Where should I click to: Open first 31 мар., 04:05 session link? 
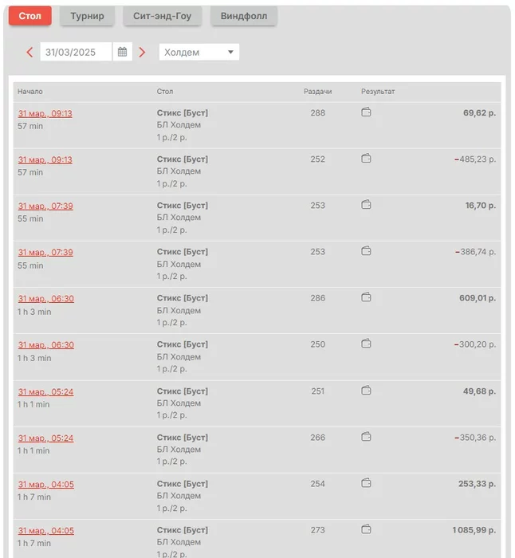tap(45, 485)
